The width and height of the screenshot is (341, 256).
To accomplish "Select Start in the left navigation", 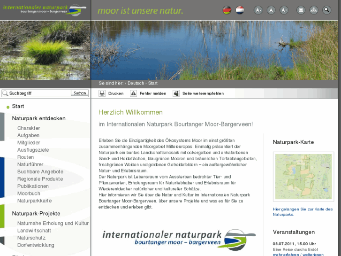I will (x=18, y=106).
